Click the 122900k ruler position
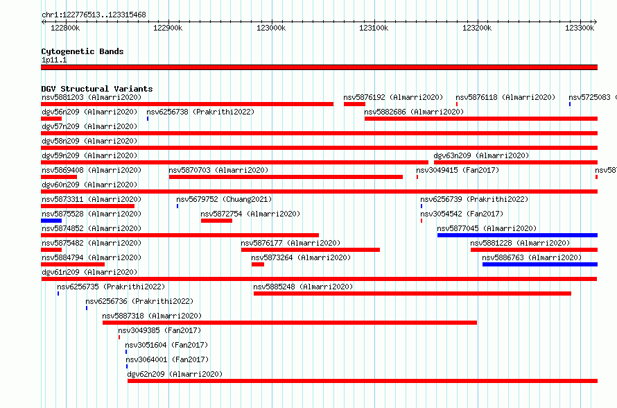This screenshot has height=408, width=617. tap(168, 28)
